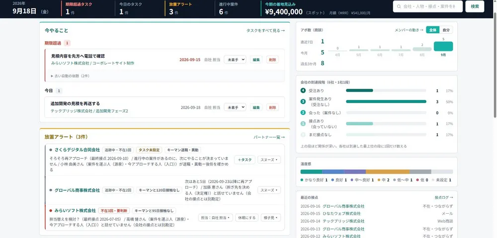Viewport: 497px width, 238px height.
Task: Click stage 3 circle icon for 案件発生あり
Action: coord(303,102)
